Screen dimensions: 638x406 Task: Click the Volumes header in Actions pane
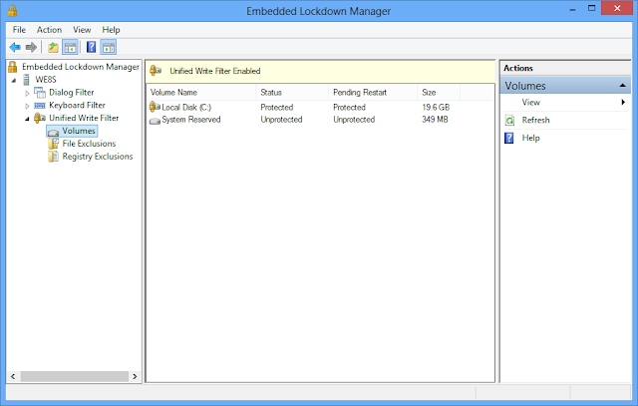[x=565, y=86]
